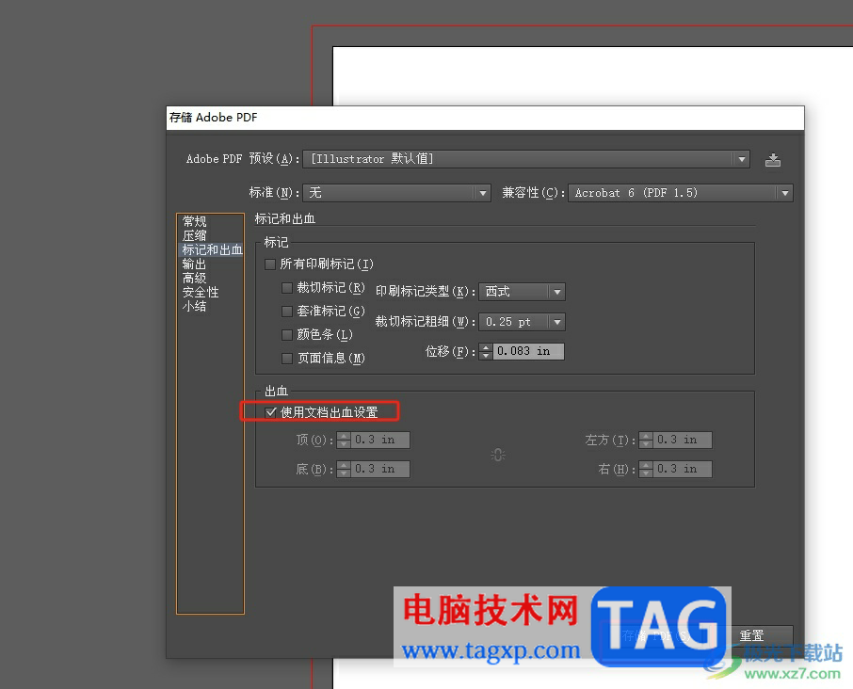Open the 标准 dropdown
The width and height of the screenshot is (853, 689).
tap(396, 193)
